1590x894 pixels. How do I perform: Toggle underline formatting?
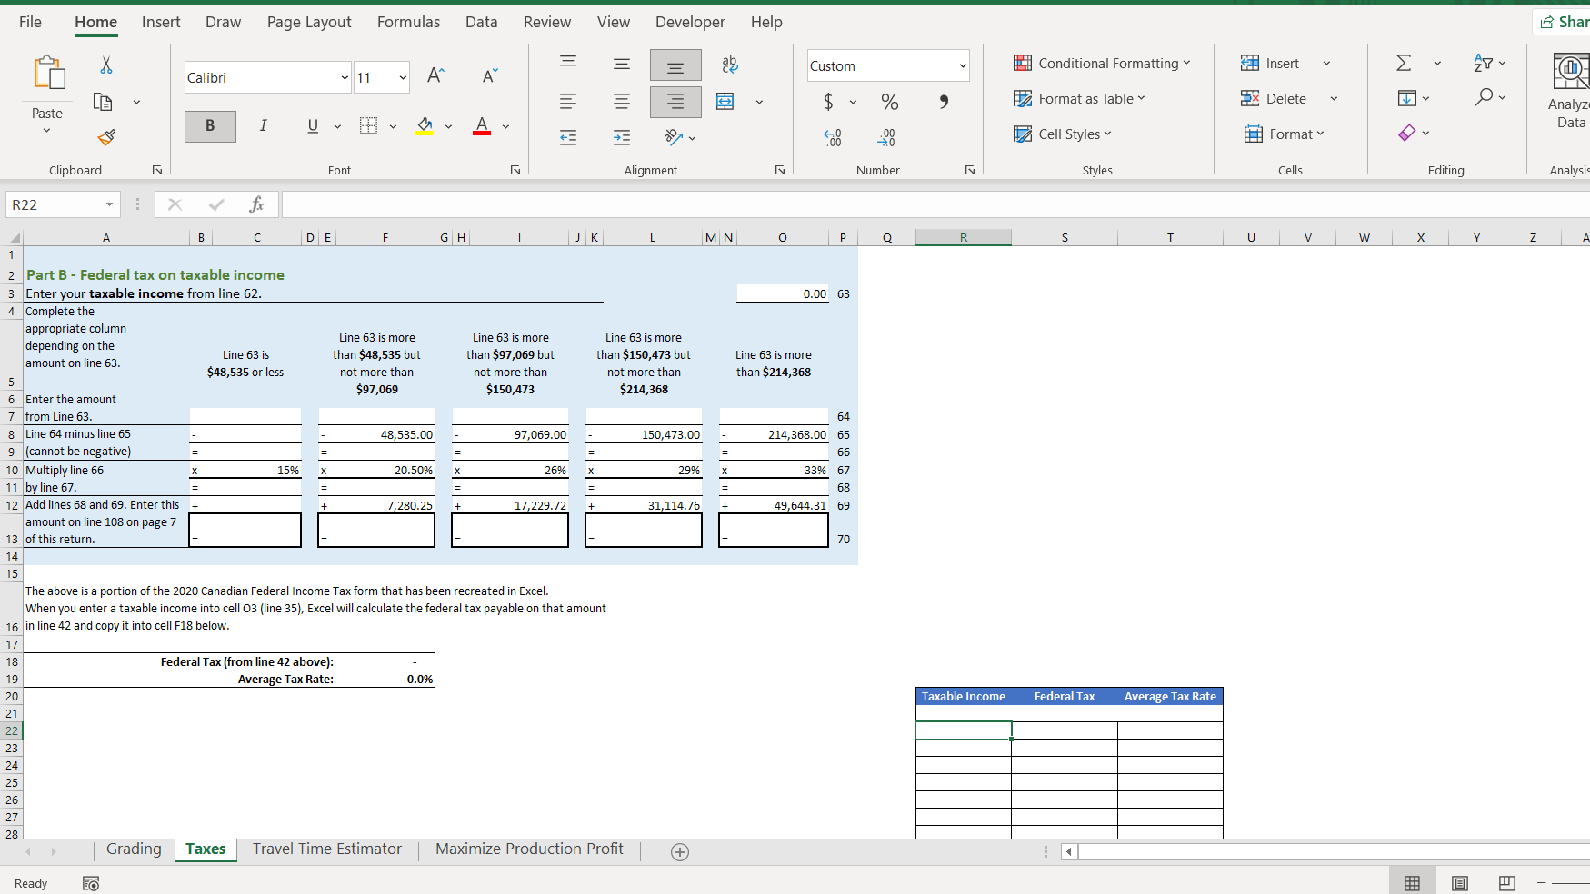pos(312,126)
